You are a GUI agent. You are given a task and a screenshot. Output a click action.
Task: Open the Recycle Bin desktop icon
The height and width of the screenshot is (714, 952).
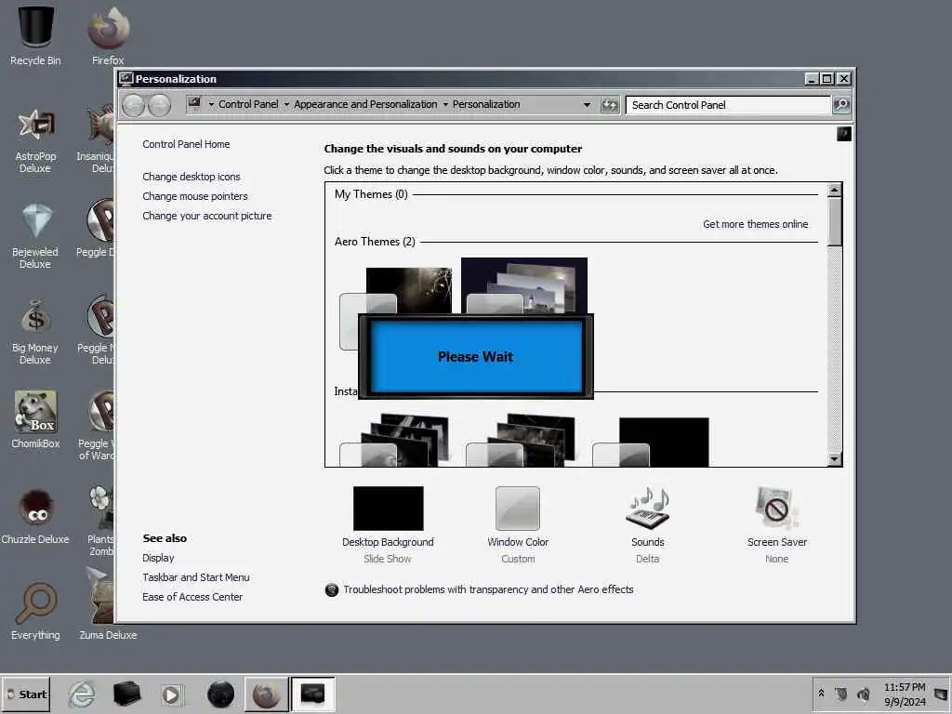[35, 35]
